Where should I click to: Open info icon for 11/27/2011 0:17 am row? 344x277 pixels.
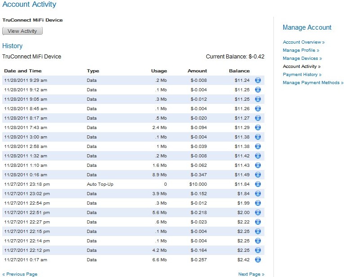258,259
